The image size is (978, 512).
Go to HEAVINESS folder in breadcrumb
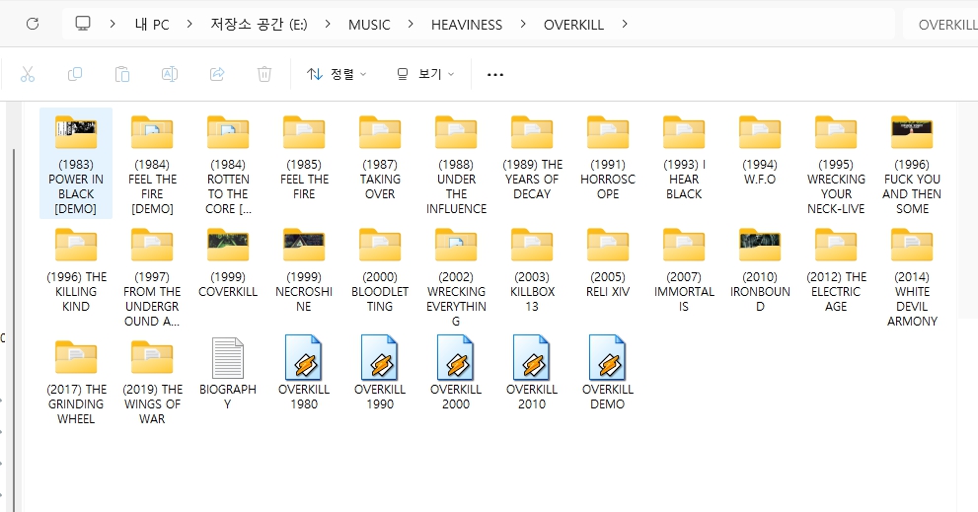pos(467,25)
